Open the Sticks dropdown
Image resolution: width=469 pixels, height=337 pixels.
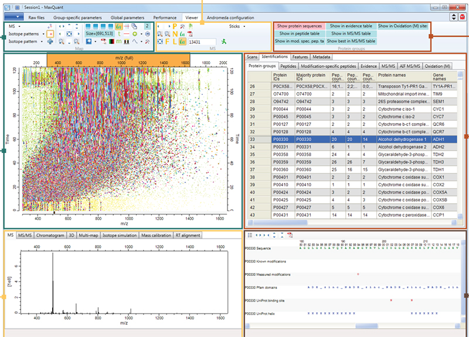pyautogui.click(x=237, y=26)
